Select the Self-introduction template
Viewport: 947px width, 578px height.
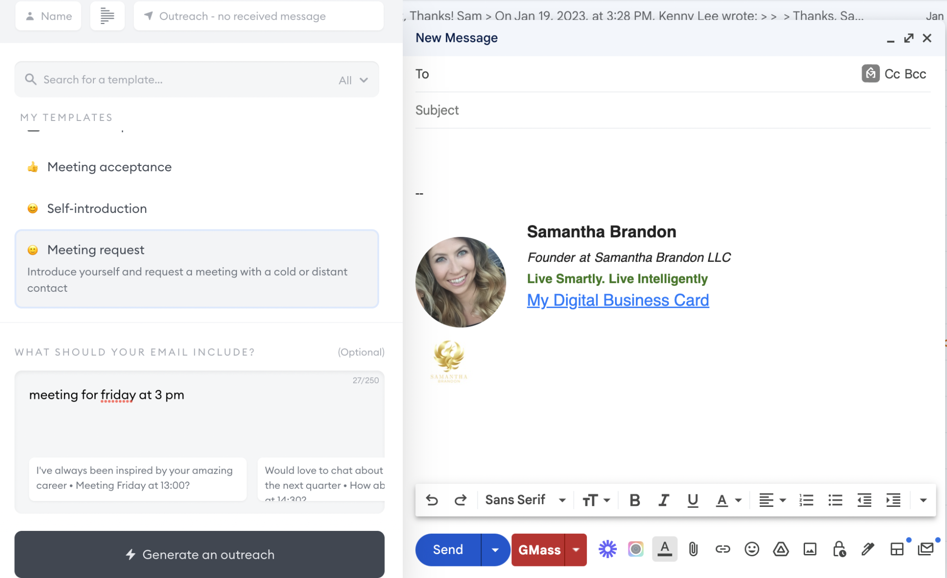click(x=96, y=208)
